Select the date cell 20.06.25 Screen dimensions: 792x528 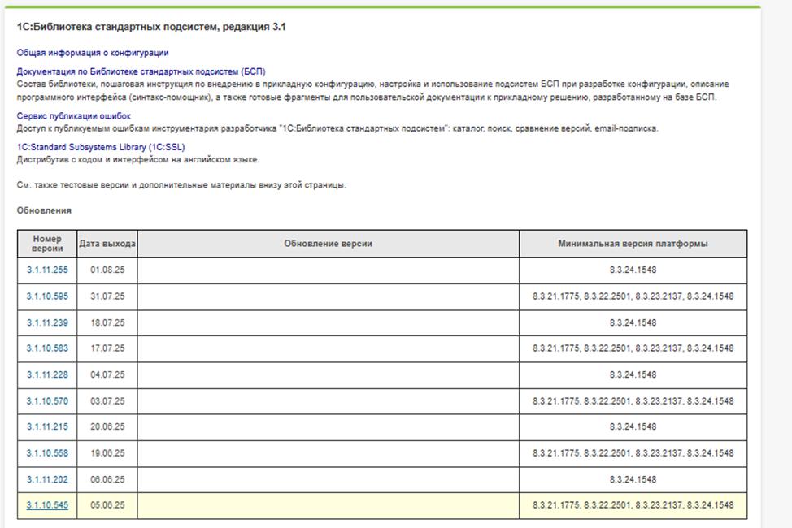tap(107, 426)
